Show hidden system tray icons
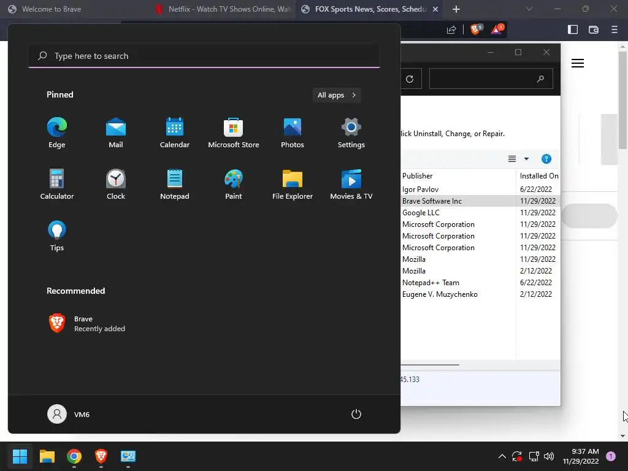This screenshot has width=628, height=471. [502, 456]
